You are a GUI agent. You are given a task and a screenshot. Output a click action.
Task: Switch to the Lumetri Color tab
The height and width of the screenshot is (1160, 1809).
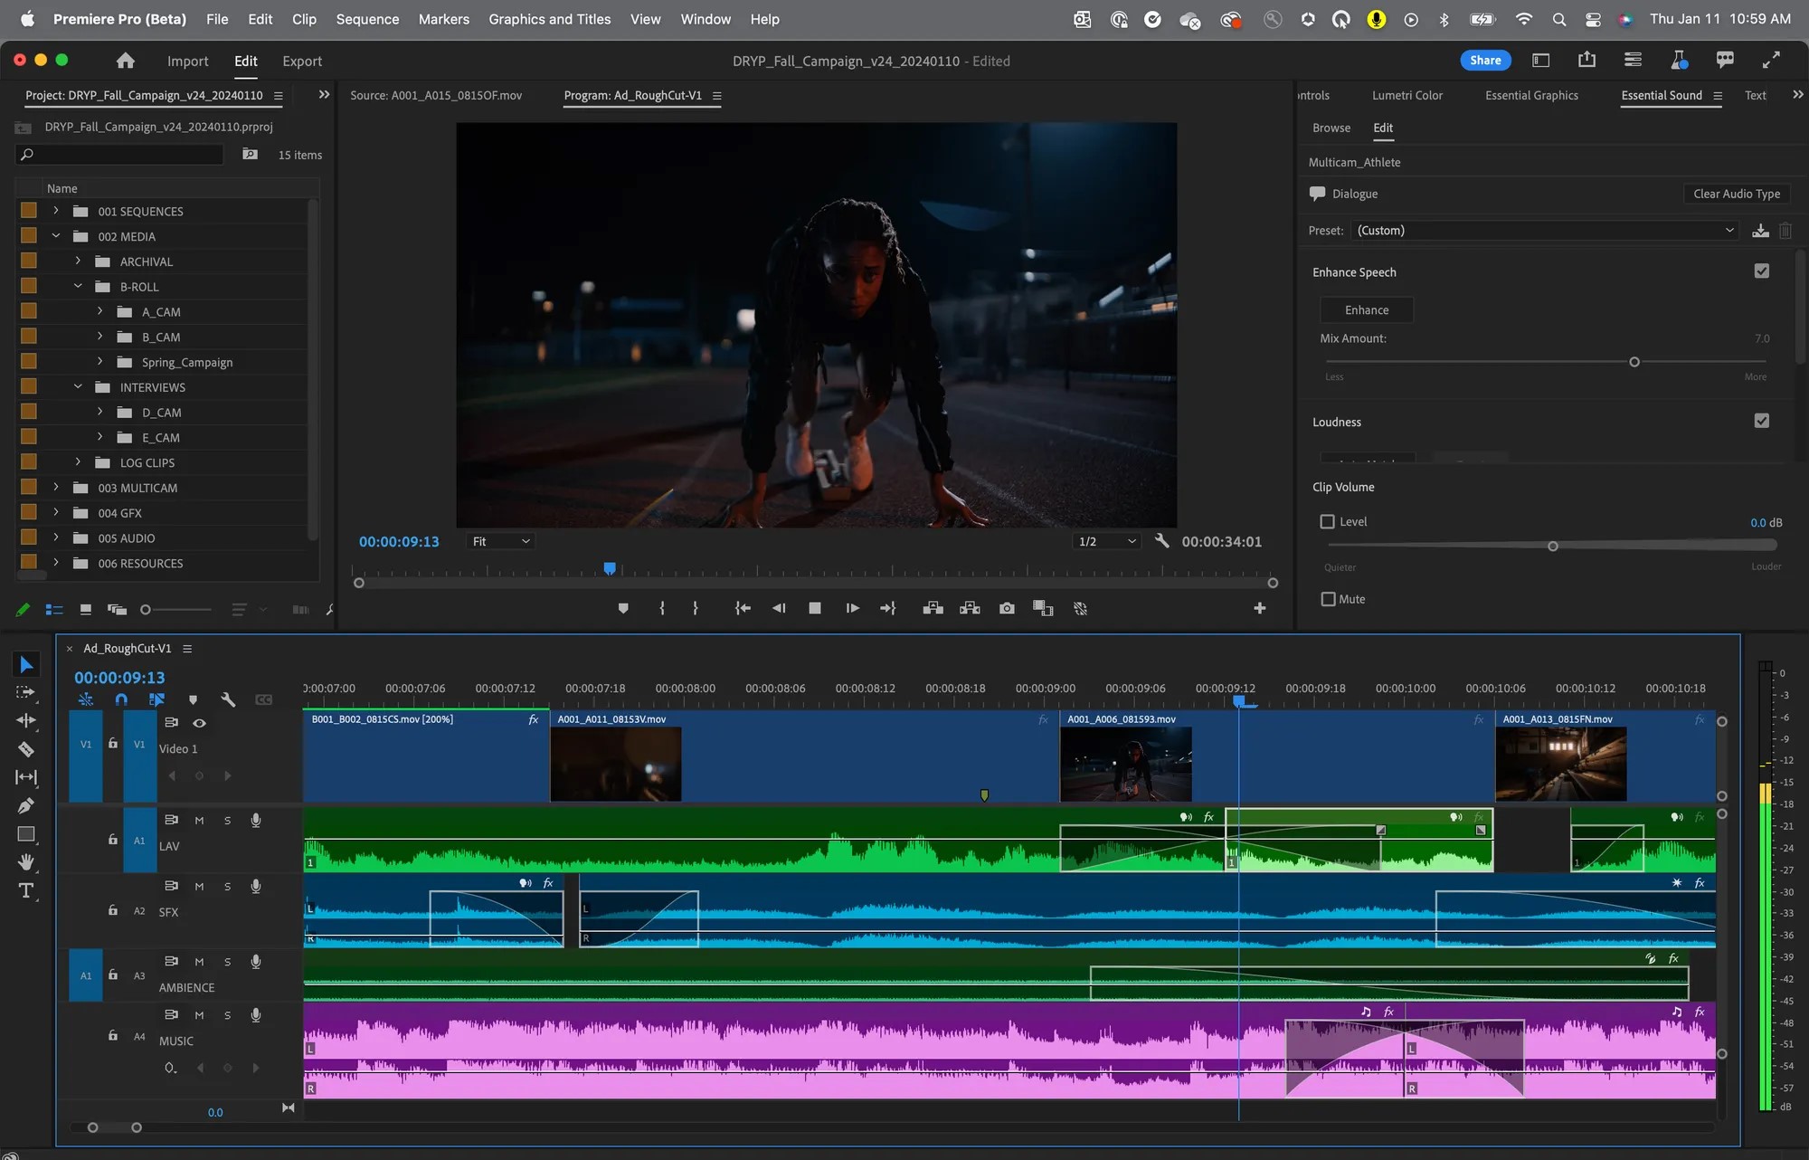tap(1406, 95)
